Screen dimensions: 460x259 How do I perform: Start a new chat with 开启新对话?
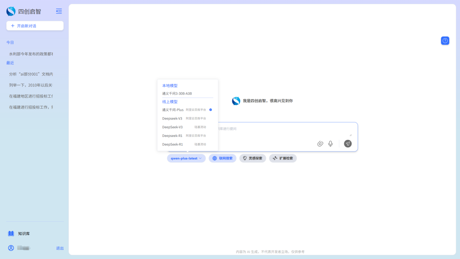[x=35, y=26]
